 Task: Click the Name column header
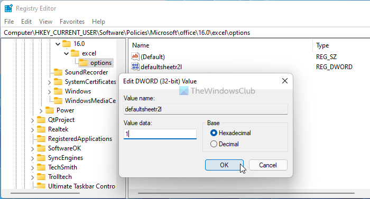(141, 45)
